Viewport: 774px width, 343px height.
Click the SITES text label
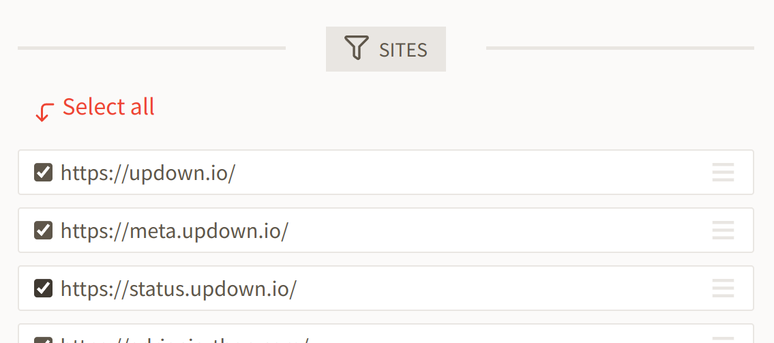click(x=404, y=49)
